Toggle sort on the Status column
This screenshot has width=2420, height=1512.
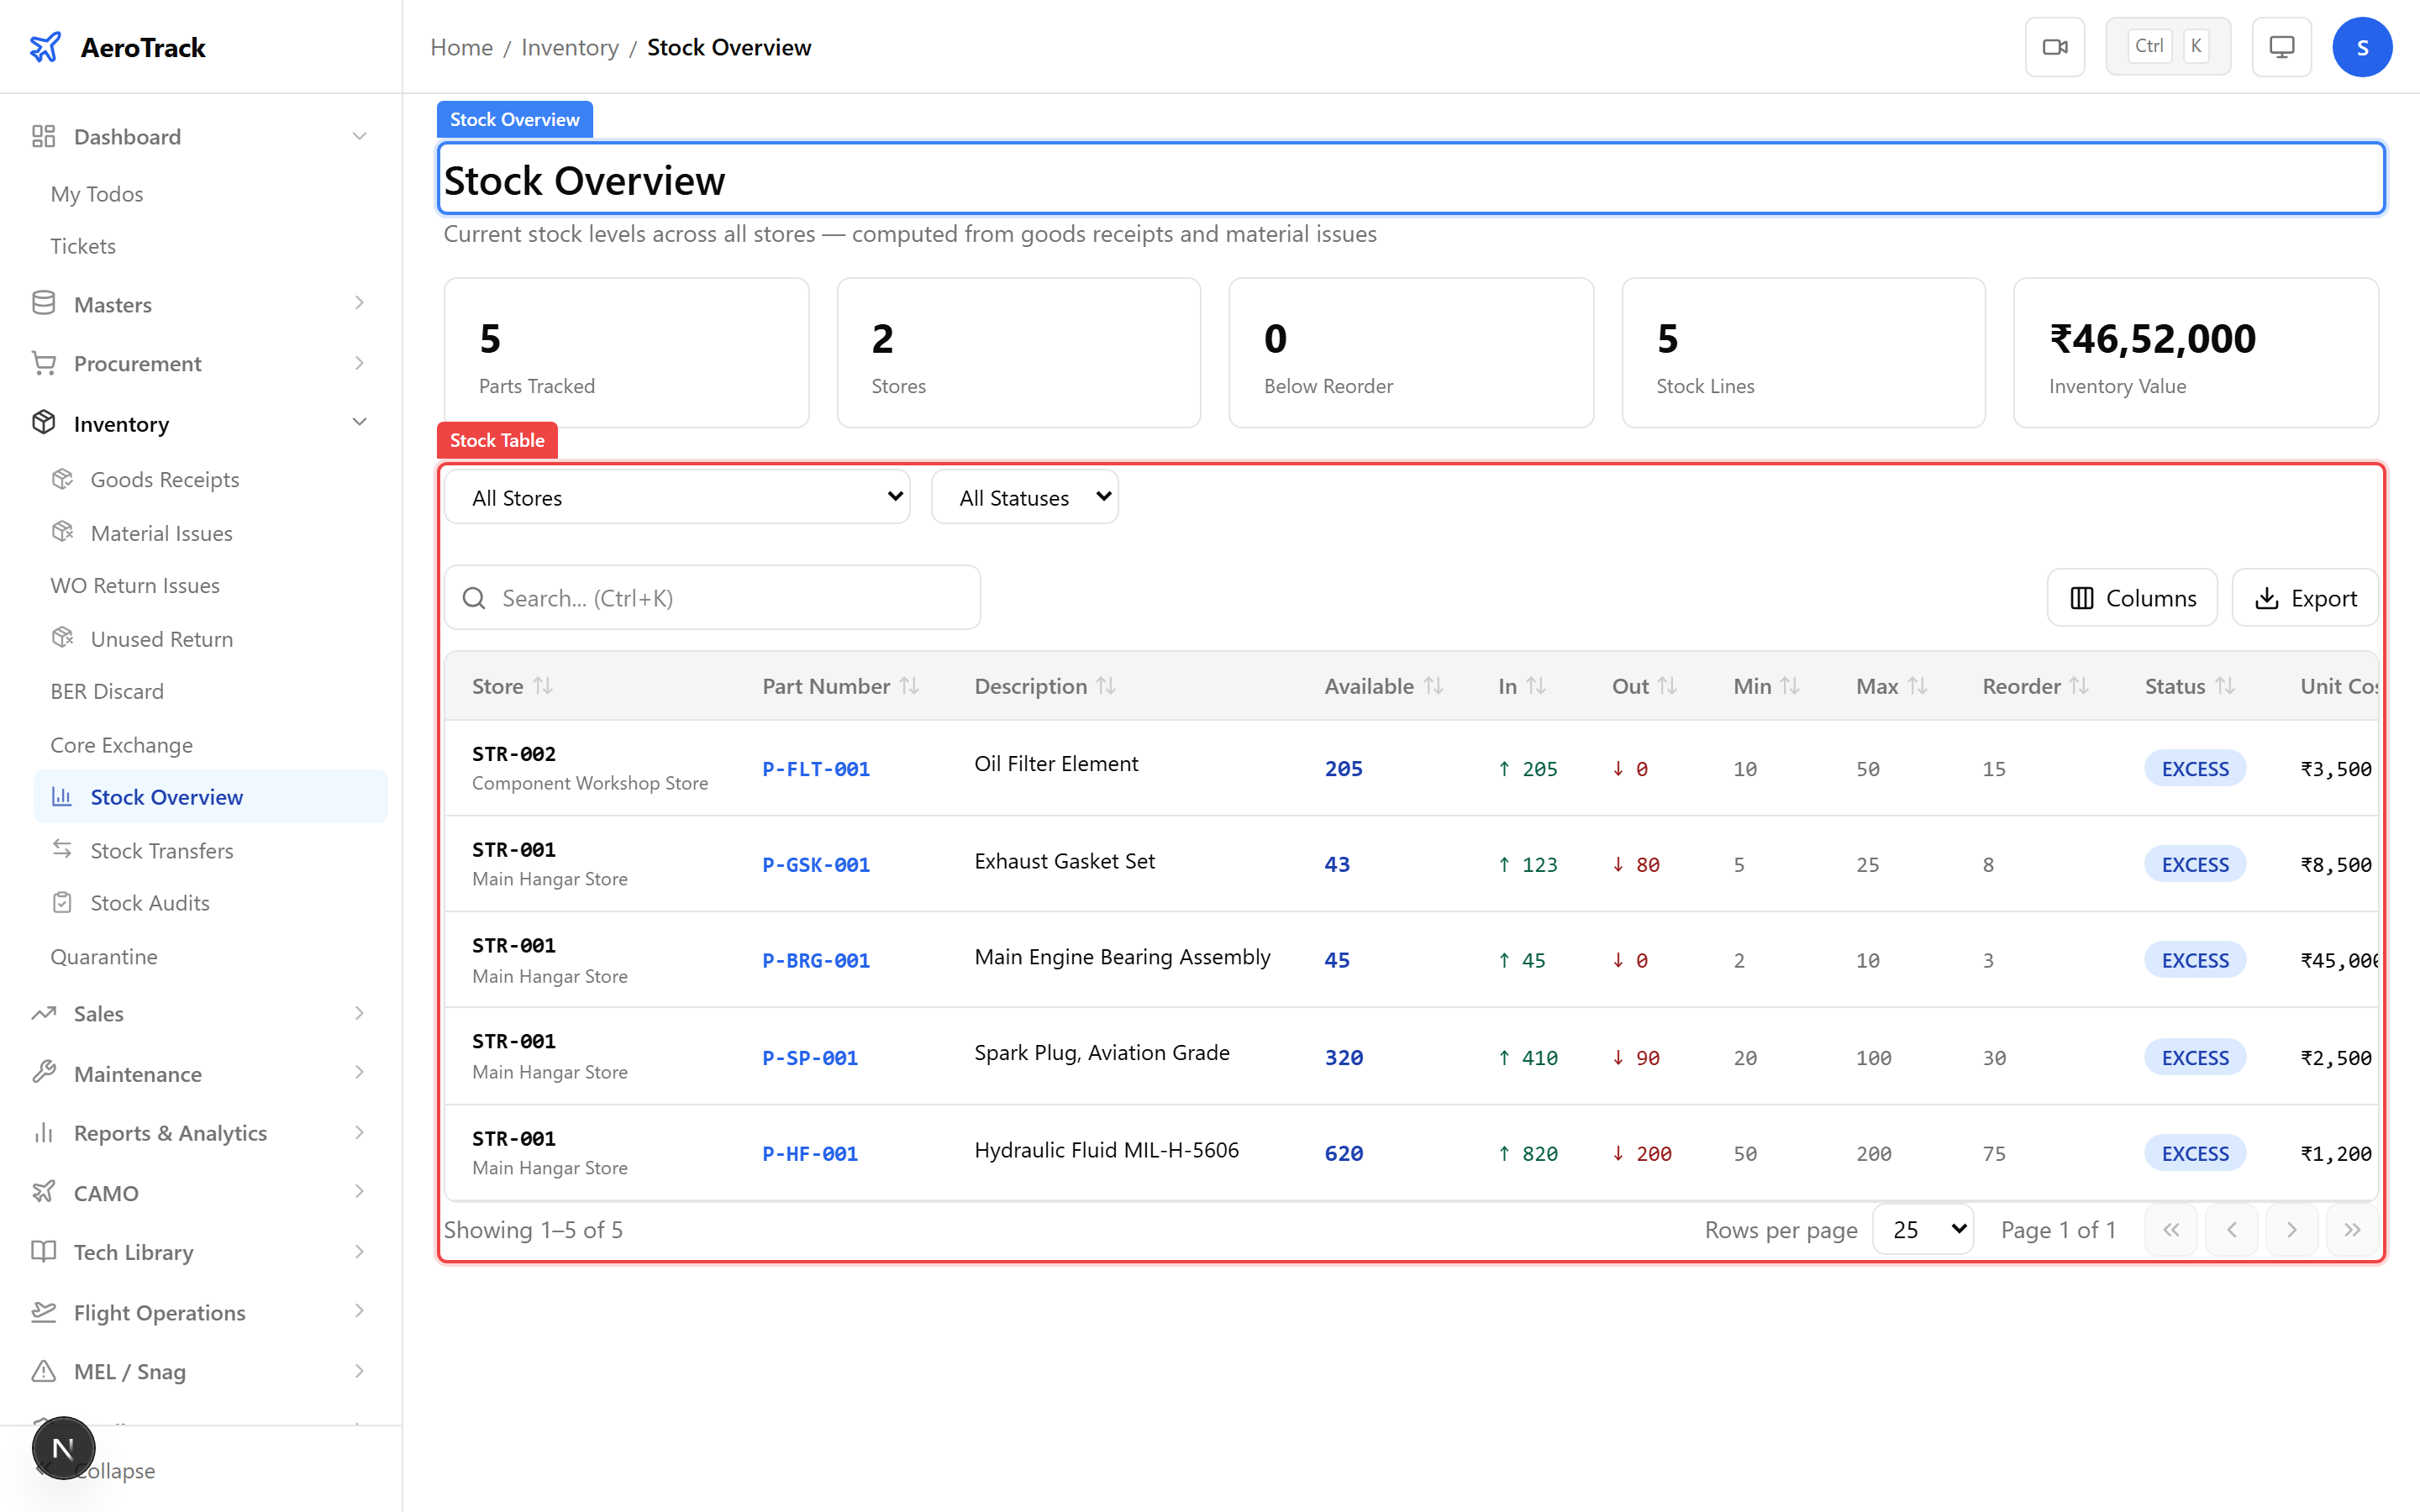pos(2229,685)
